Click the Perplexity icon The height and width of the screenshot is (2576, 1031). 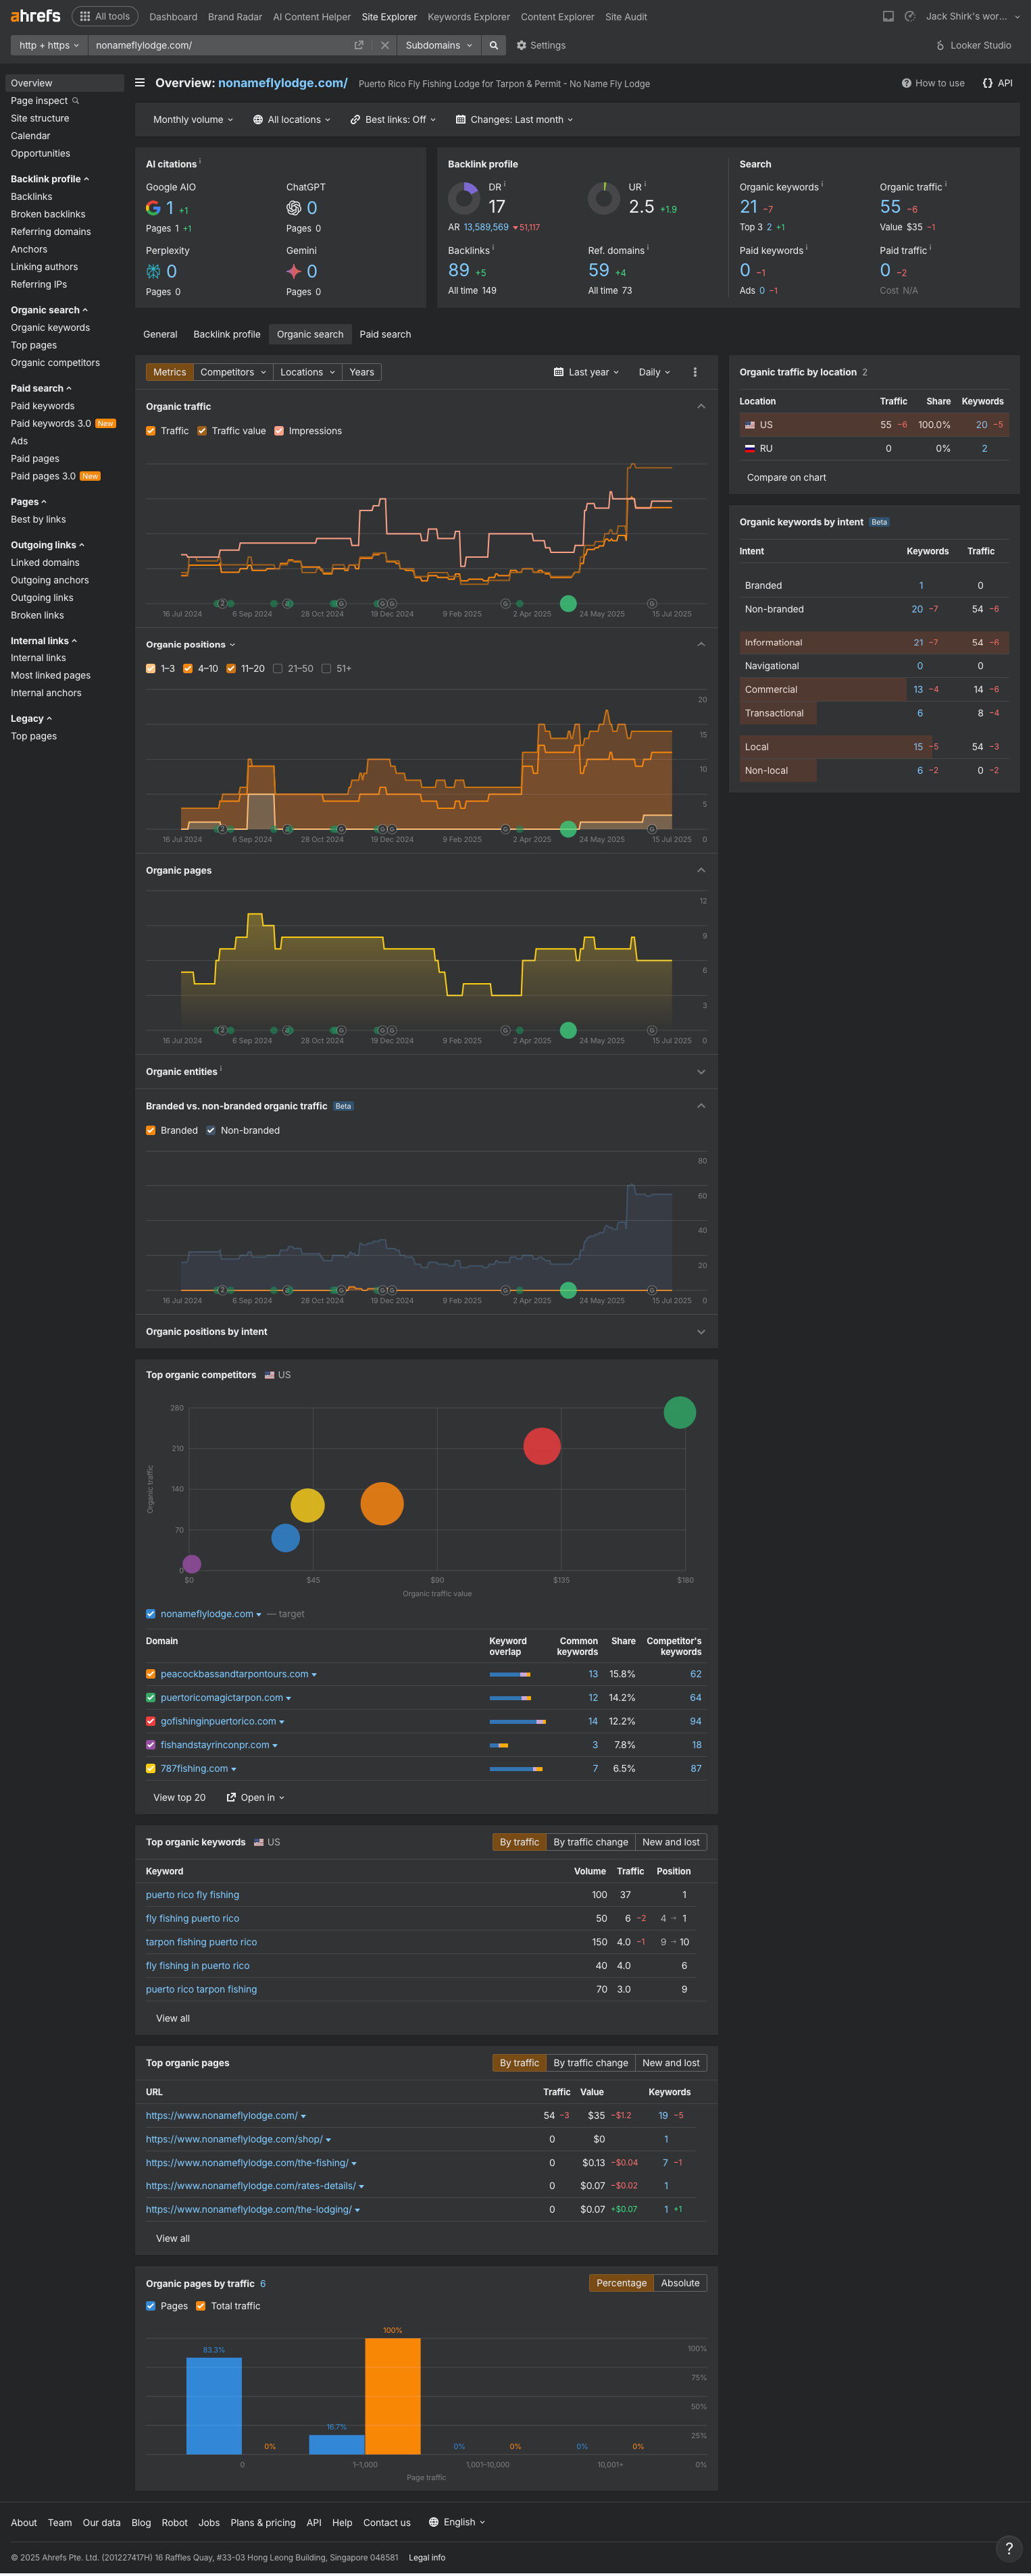(153, 271)
